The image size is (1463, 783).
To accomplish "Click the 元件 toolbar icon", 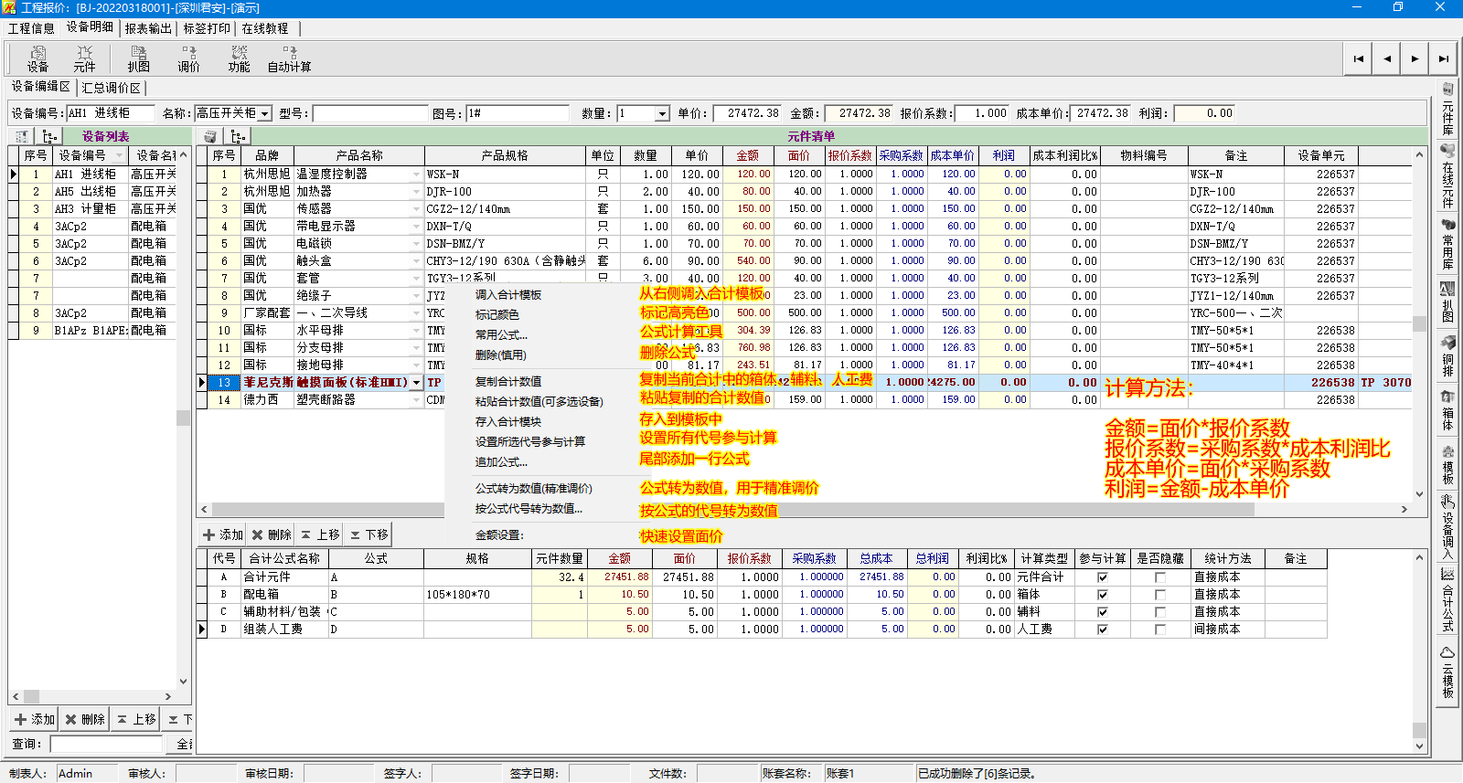I will [84, 58].
